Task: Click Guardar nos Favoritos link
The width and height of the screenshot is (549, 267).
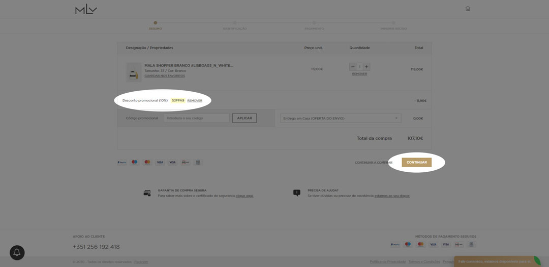Action: (164, 76)
